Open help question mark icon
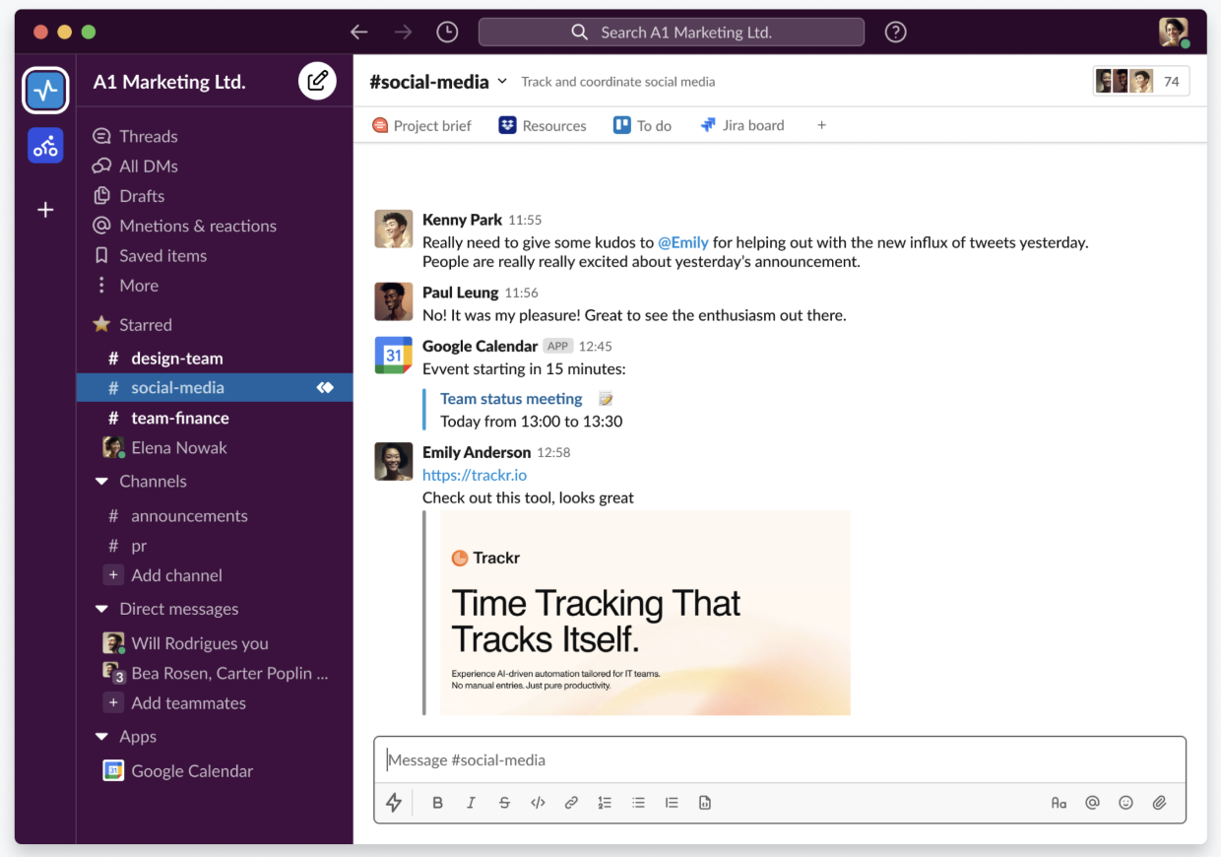Image resolution: width=1221 pixels, height=857 pixels. point(895,32)
